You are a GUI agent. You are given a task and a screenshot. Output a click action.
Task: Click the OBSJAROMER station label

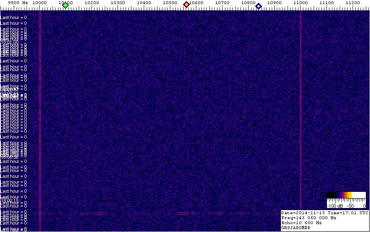pos(296,227)
